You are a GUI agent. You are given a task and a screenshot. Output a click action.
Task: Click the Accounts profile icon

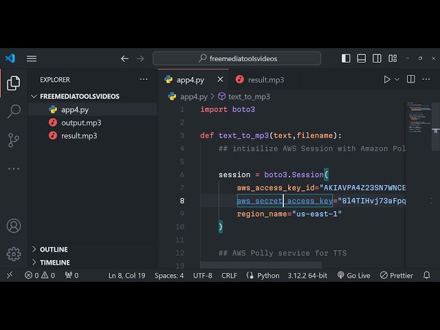(14, 225)
